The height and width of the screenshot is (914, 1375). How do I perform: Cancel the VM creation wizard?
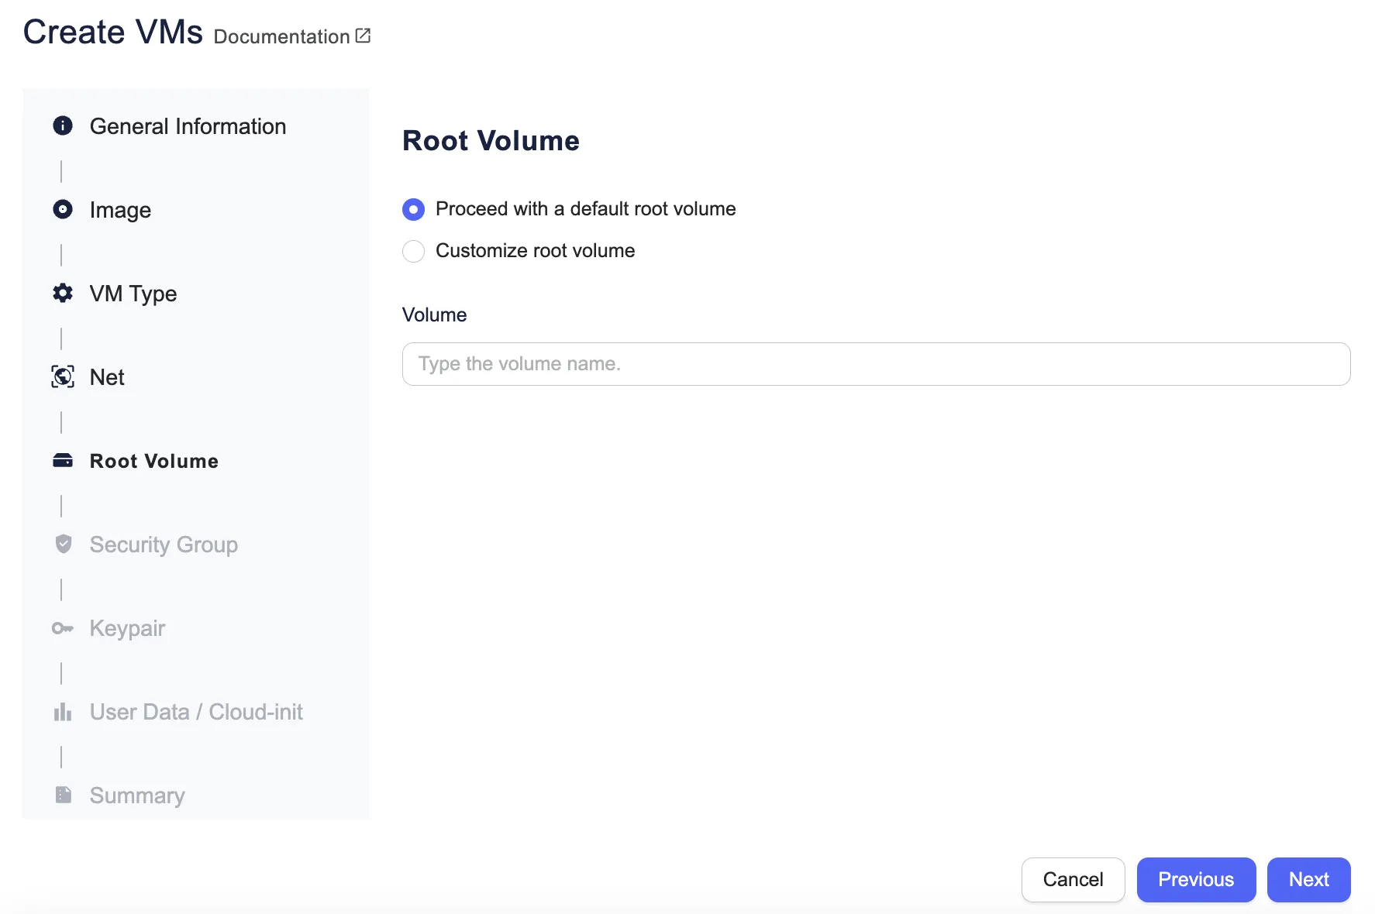(1073, 879)
